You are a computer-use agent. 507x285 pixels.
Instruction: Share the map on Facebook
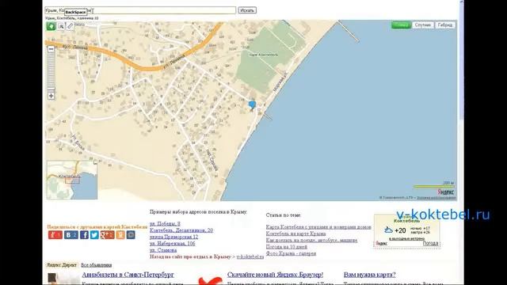pos(84,235)
